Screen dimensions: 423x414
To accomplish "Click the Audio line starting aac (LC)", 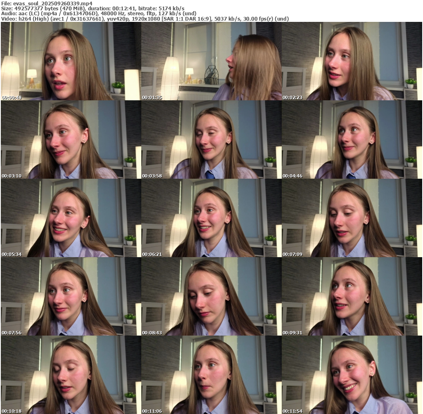I will point(99,14).
